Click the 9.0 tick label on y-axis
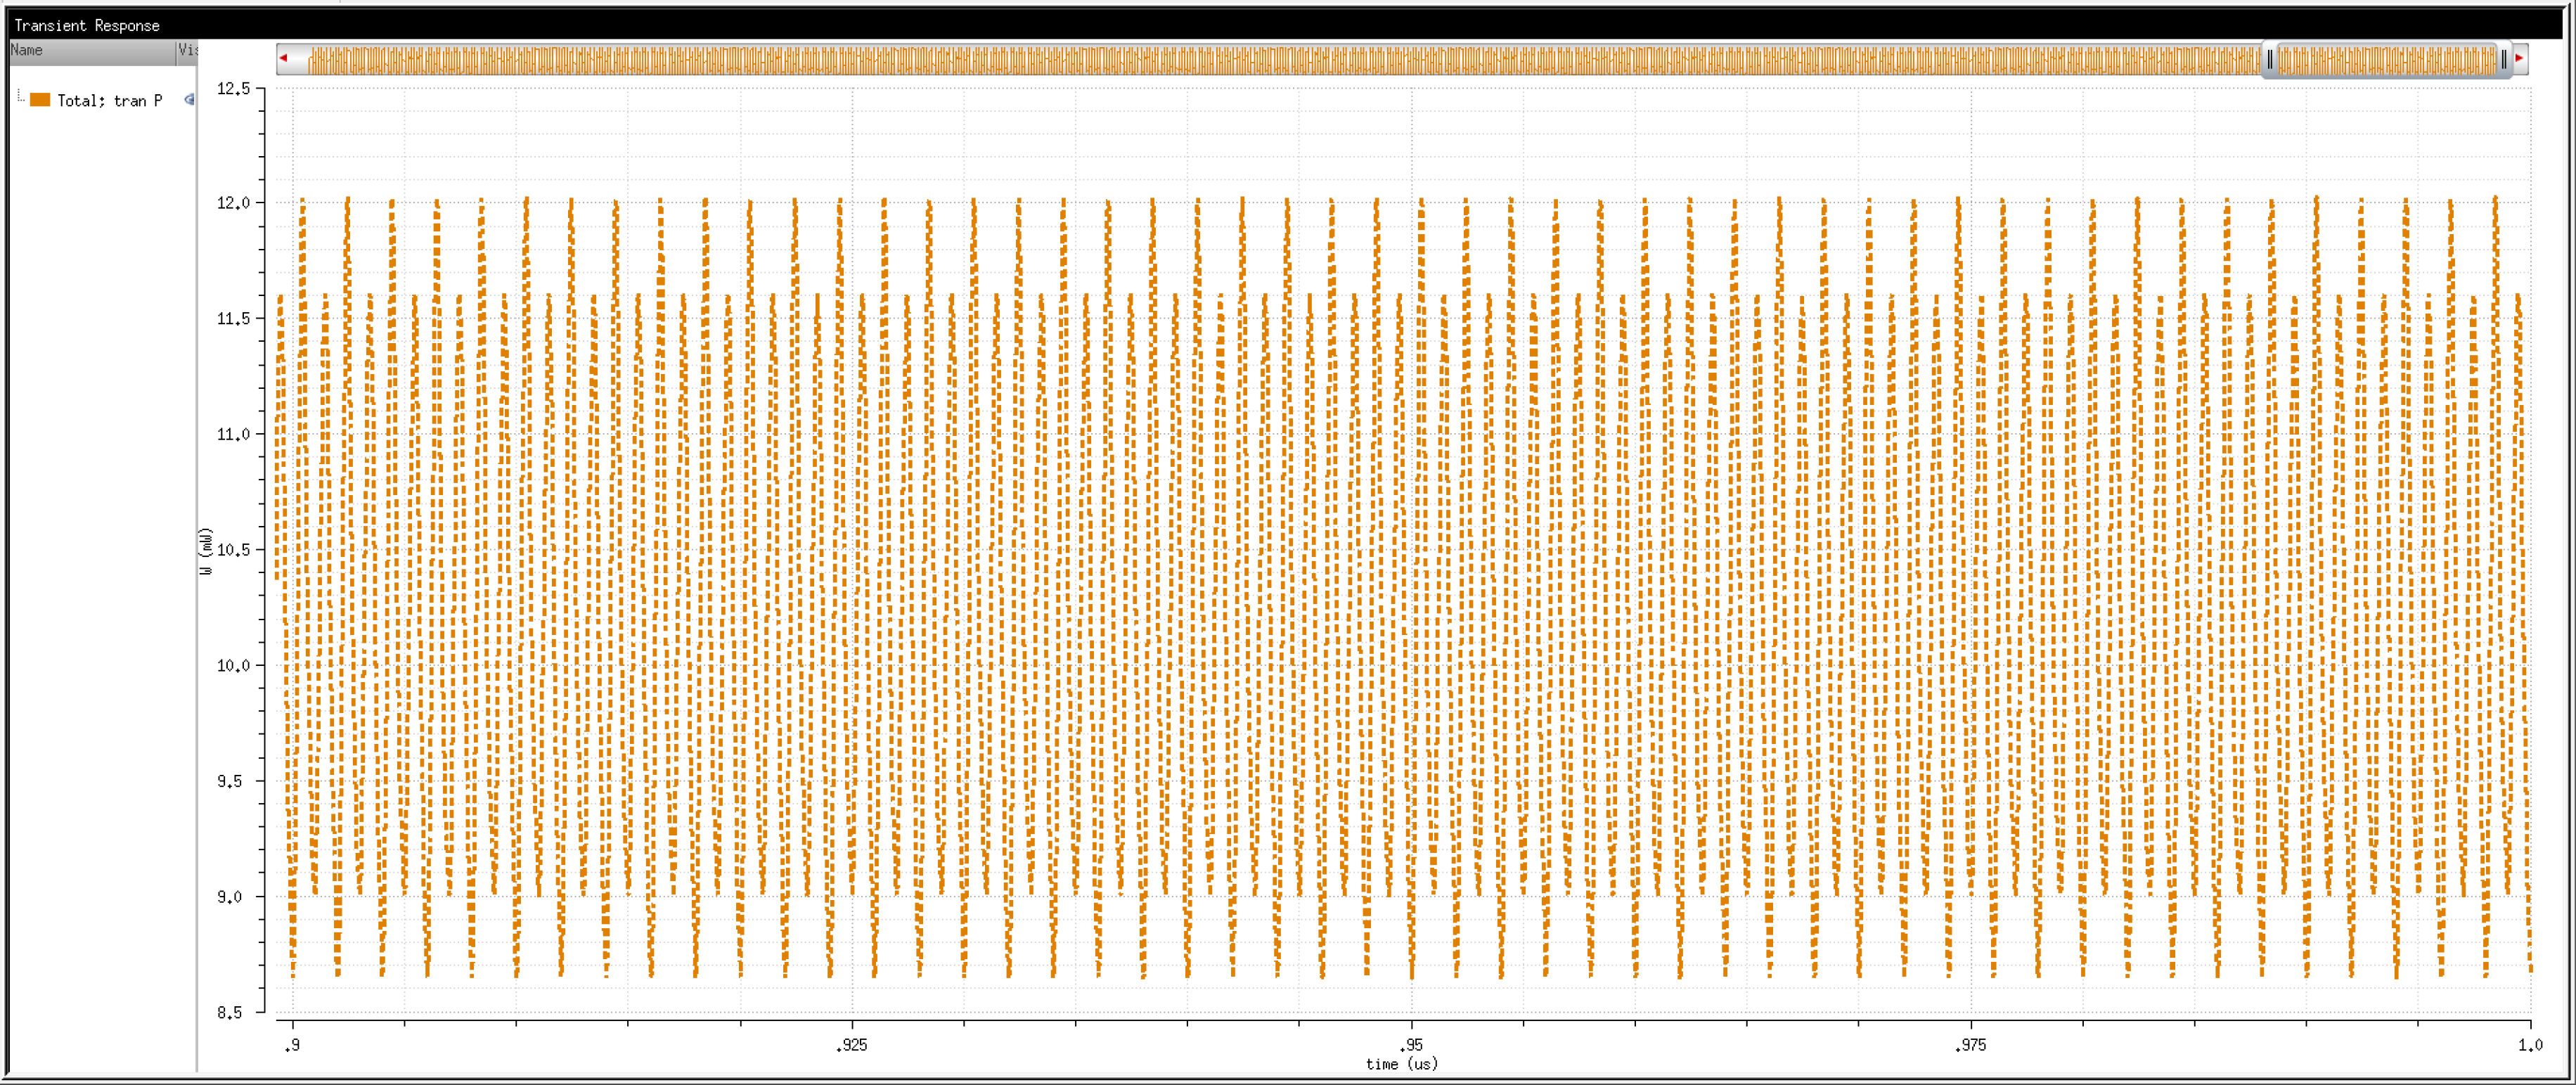Image resolution: width=2576 pixels, height=1085 pixels. [229, 897]
